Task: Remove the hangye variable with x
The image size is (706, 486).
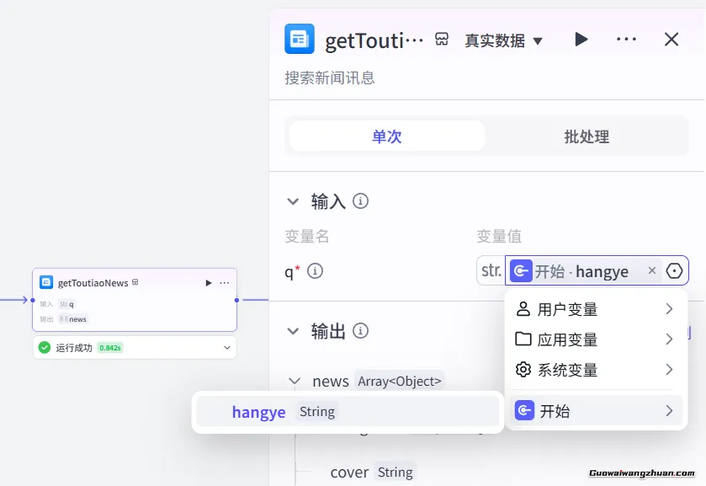Action: tap(651, 271)
